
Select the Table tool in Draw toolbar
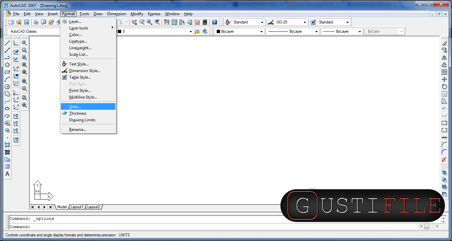7,167
